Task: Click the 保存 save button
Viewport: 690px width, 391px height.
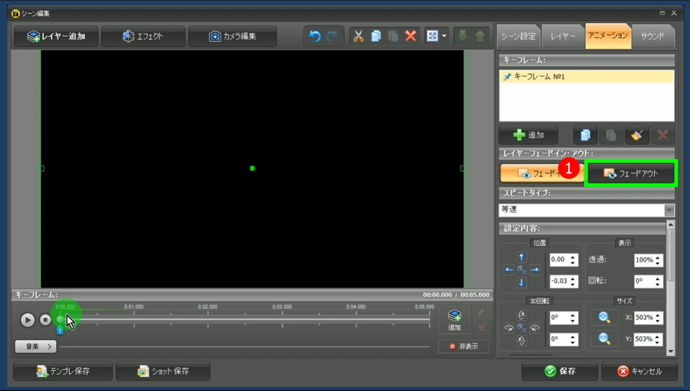Action: (559, 371)
